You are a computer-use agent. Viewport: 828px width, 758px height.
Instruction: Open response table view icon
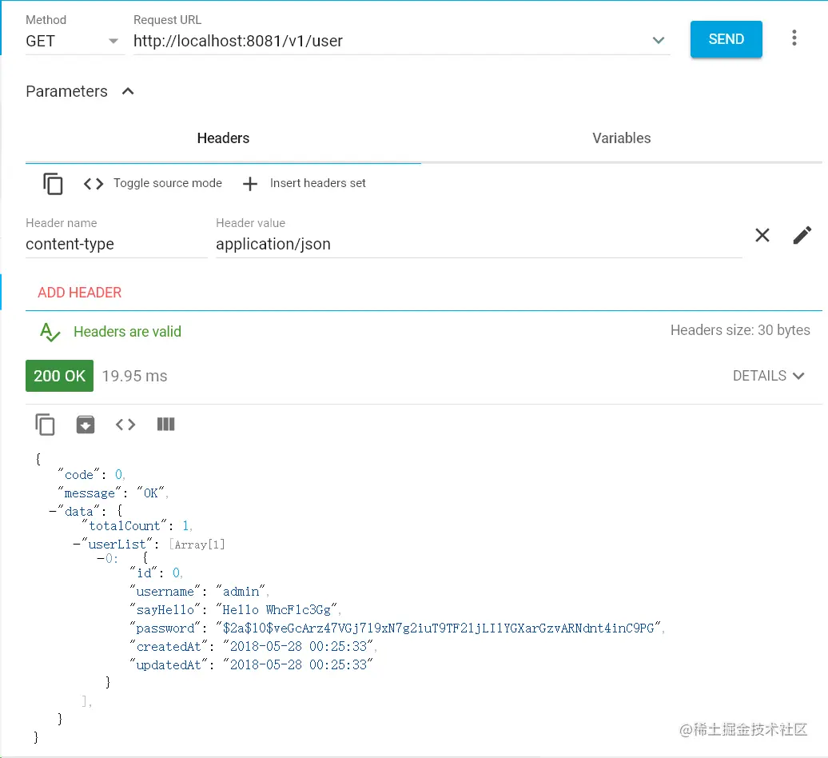pyautogui.click(x=165, y=424)
